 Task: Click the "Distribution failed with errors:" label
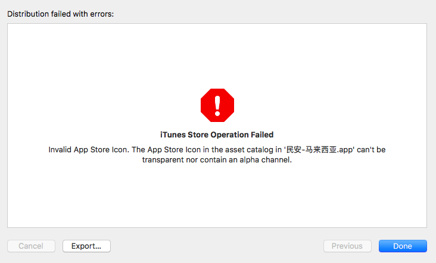tap(60, 14)
